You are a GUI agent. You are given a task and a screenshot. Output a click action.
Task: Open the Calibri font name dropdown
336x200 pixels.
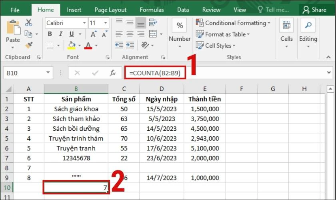84,23
